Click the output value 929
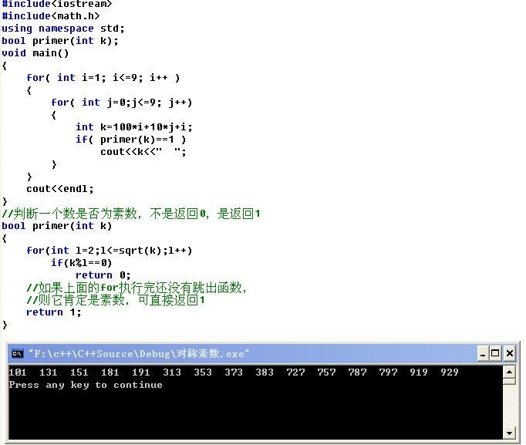This screenshot has height=445, width=526. coord(450,373)
